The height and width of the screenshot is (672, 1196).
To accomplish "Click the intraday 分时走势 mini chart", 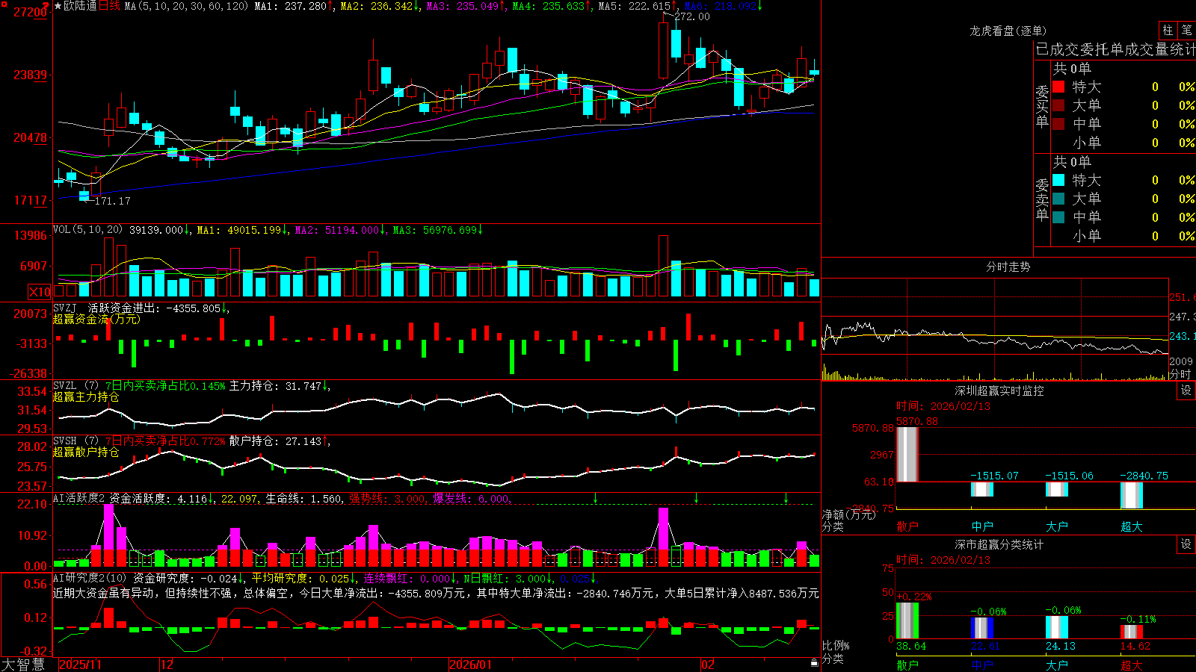I will coord(995,329).
